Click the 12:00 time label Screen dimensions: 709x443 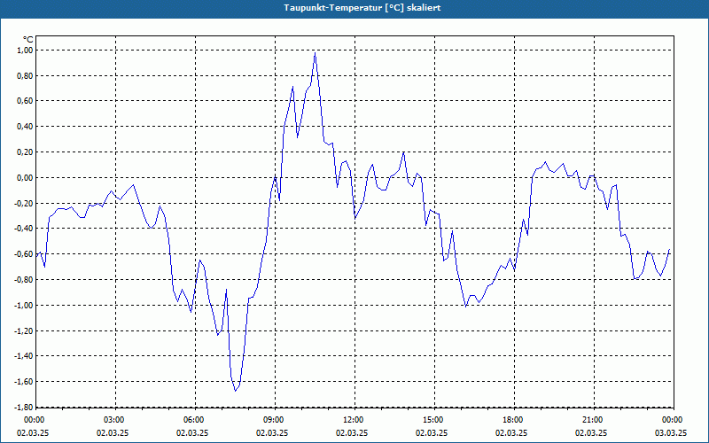tap(353, 420)
